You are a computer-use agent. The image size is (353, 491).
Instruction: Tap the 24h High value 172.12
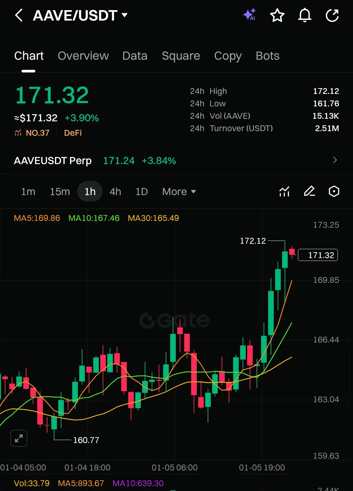click(326, 91)
